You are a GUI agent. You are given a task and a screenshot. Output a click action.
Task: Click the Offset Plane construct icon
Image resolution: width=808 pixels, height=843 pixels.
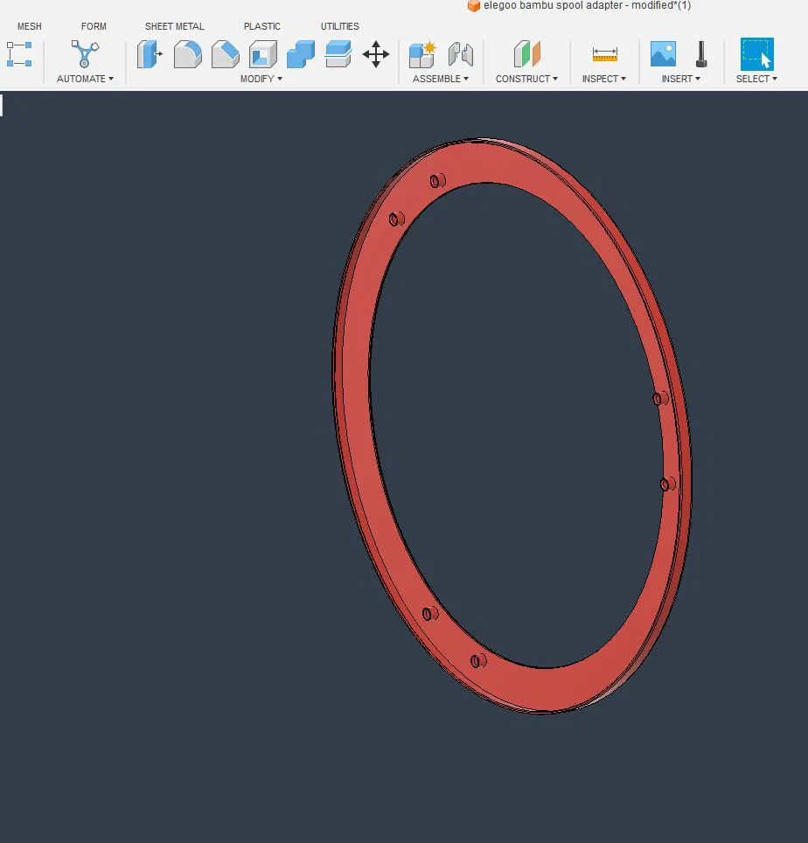[526, 53]
